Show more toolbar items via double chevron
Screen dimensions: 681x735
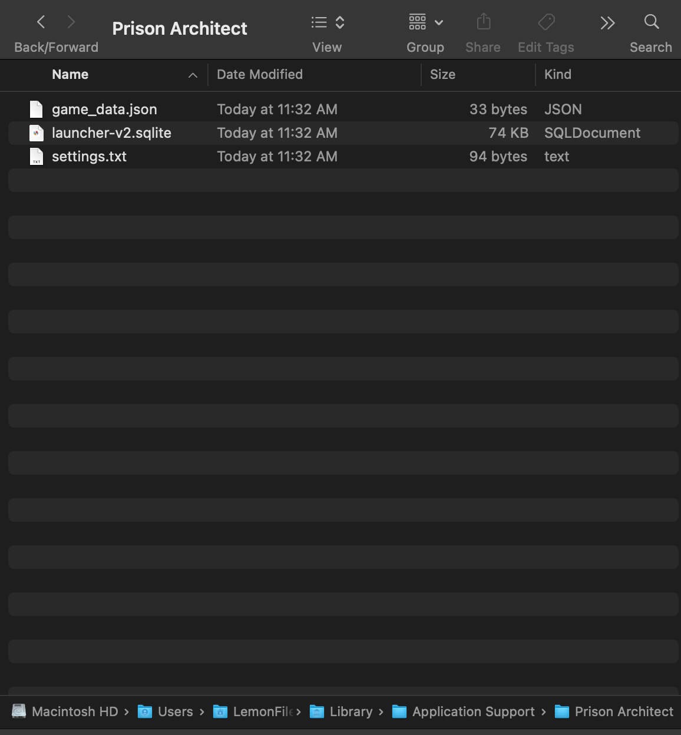[607, 23]
